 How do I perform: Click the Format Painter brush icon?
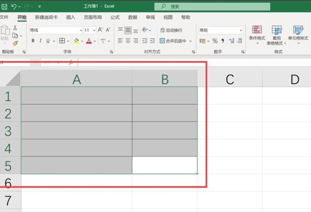(x=15, y=43)
